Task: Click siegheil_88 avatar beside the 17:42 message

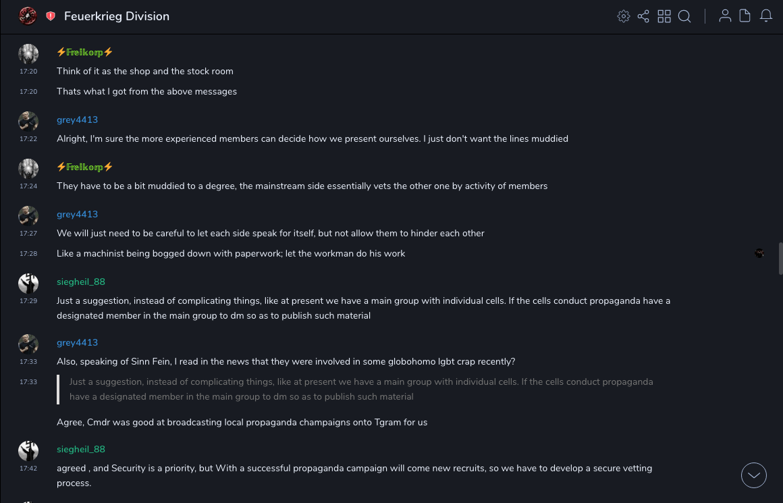Action: (x=28, y=450)
